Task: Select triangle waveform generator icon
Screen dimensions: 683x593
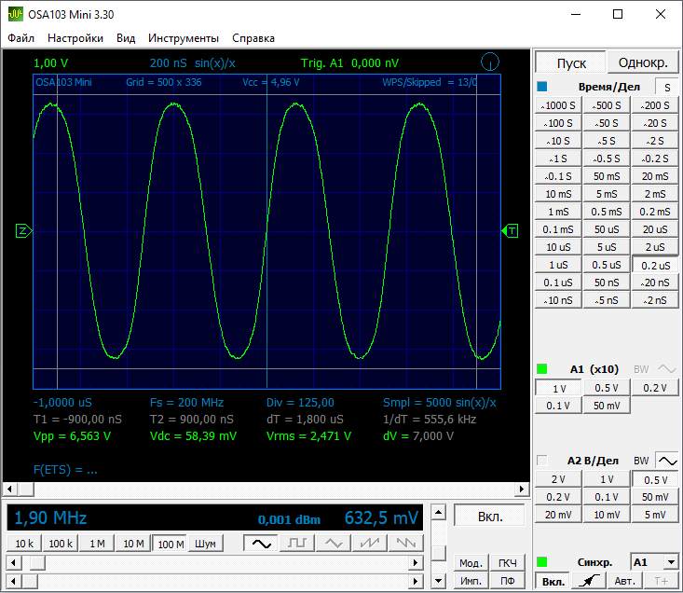Action: (x=333, y=543)
